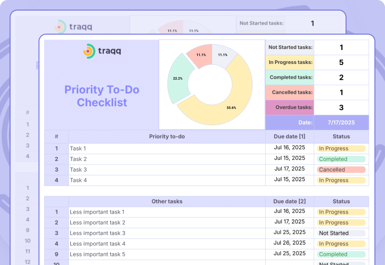Click the Status header above Task 1
Screen dimensions: 385x265
coord(341,137)
